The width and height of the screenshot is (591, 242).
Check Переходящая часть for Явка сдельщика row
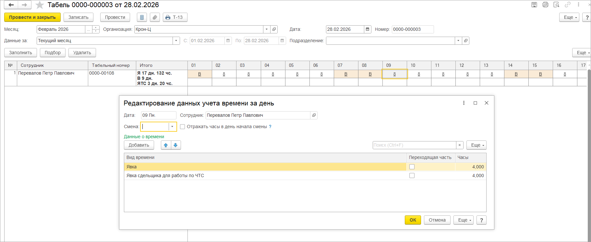click(412, 175)
